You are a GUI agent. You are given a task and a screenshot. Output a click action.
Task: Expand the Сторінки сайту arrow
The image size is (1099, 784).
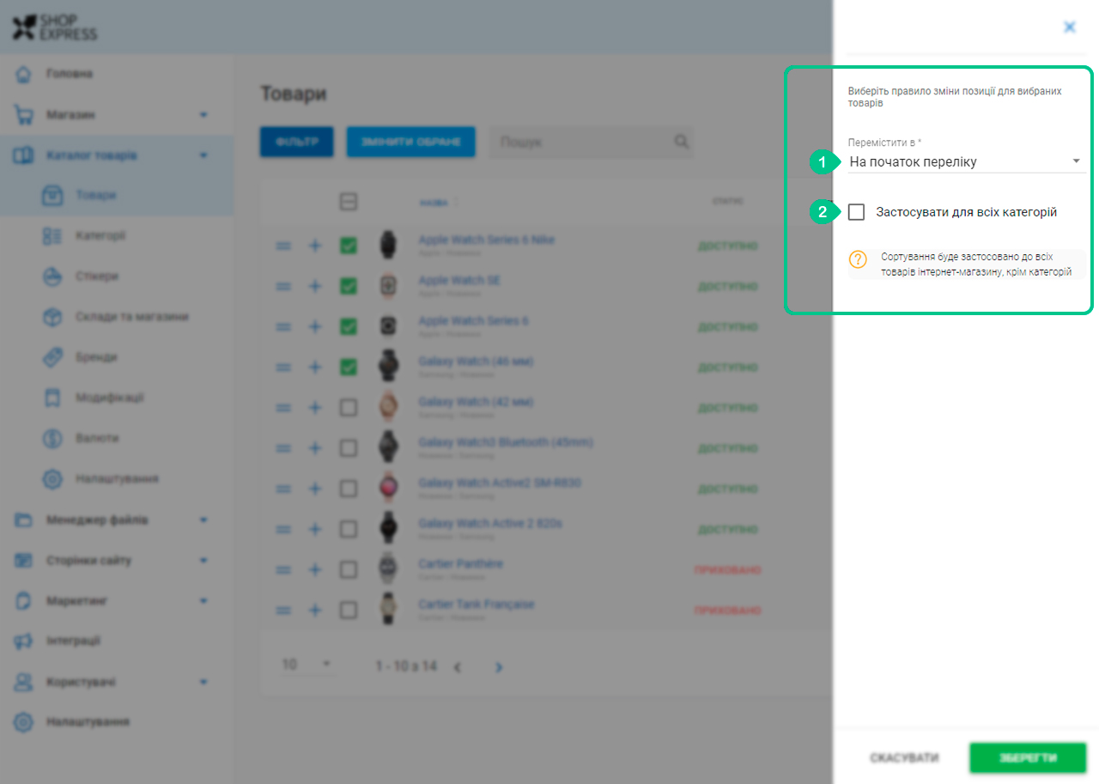[x=203, y=560]
